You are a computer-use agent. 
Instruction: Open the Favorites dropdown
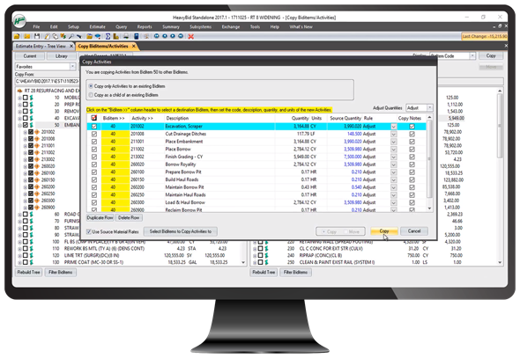coord(72,67)
